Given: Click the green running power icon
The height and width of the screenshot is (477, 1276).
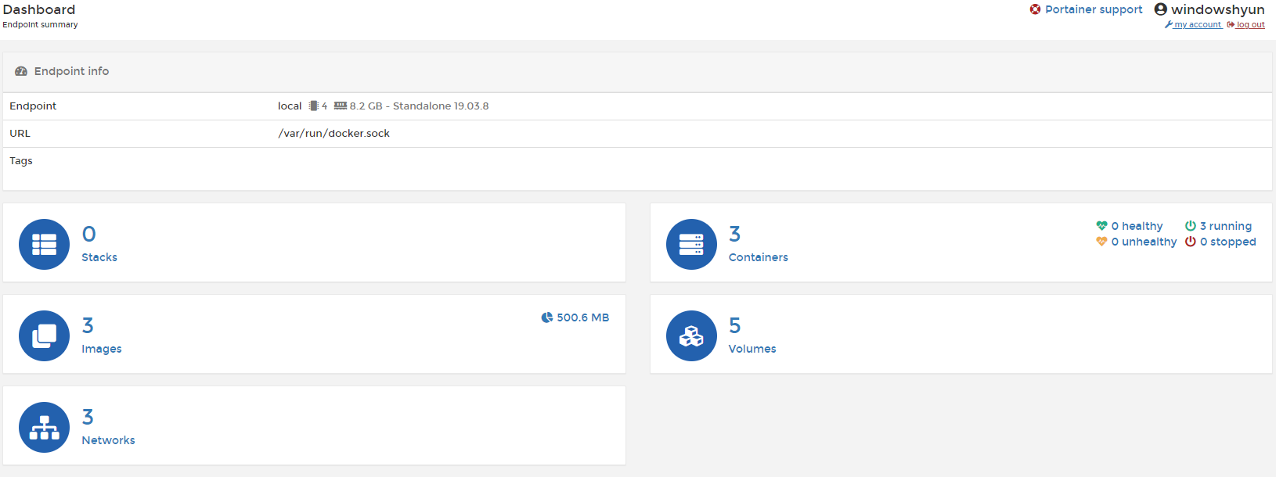Looking at the screenshot, I should click(x=1190, y=226).
